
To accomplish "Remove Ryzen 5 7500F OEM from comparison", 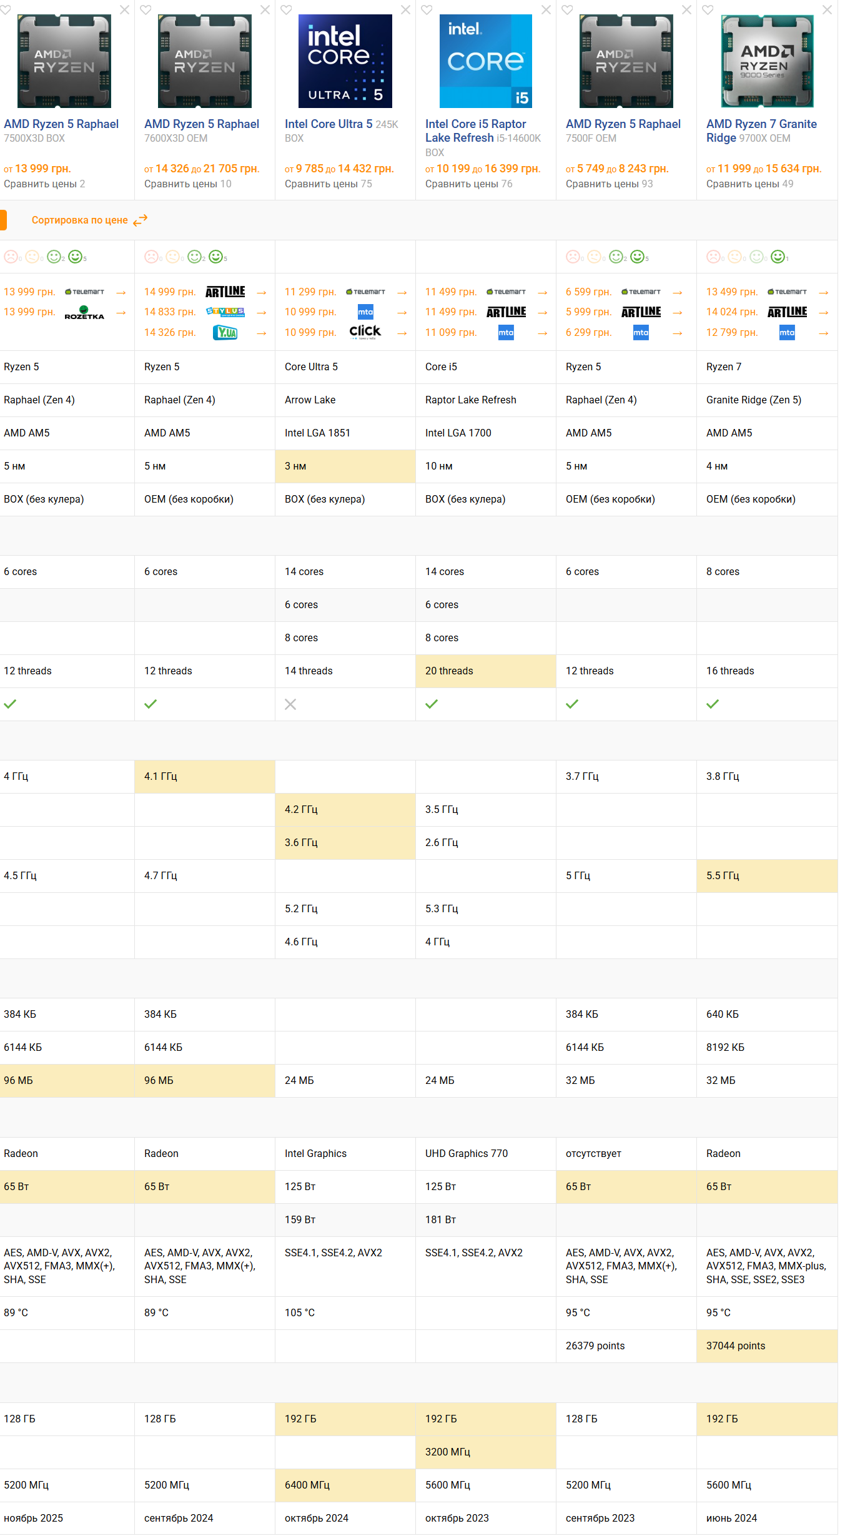I will (686, 10).
